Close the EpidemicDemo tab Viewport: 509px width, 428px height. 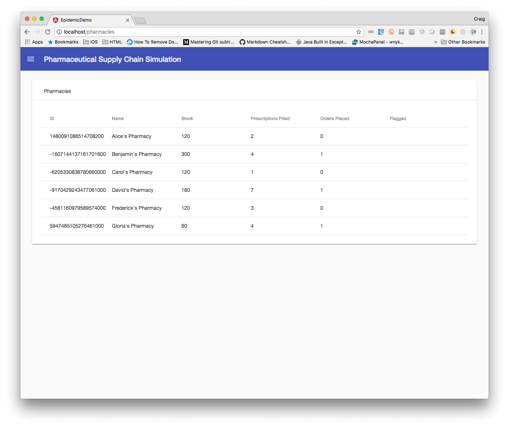point(128,20)
